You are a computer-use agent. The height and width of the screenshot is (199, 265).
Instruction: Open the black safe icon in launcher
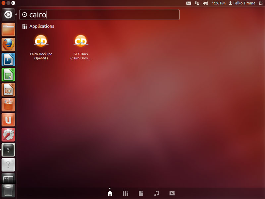8,150
